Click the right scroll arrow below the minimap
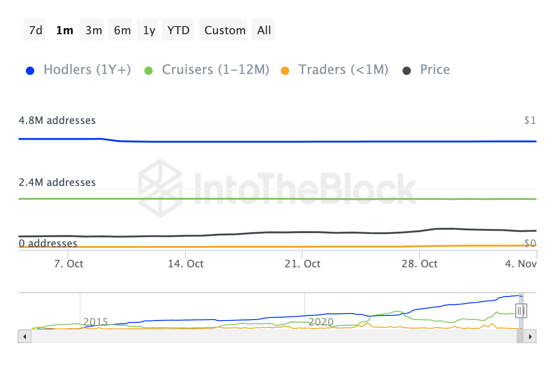This screenshot has height=370, width=555. pos(531,336)
